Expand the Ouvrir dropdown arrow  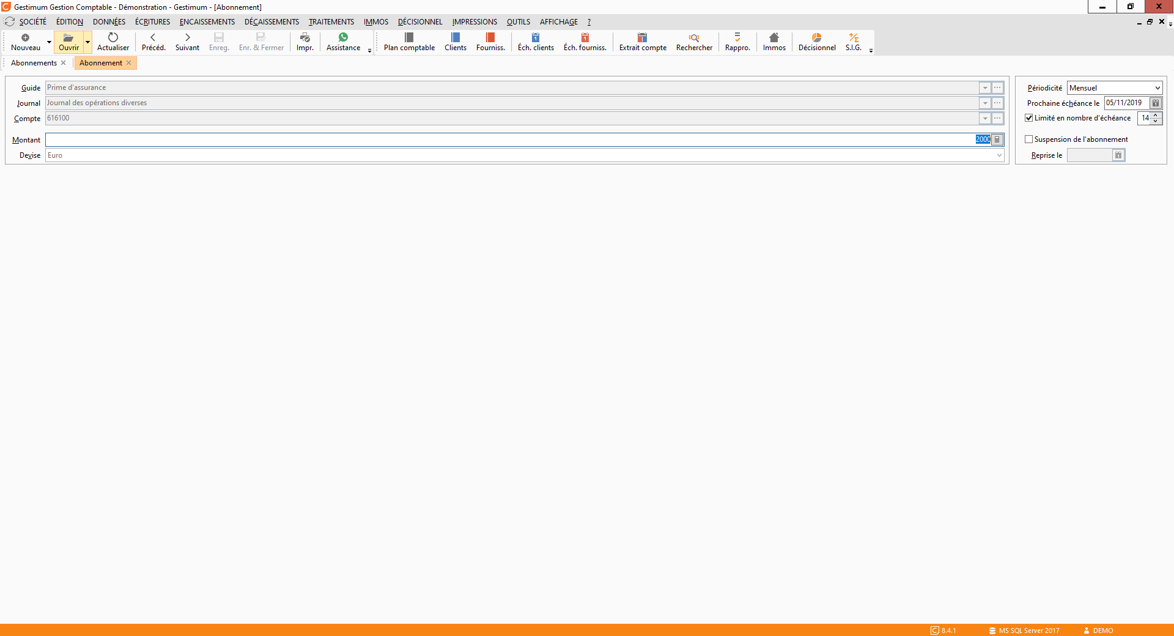coord(88,42)
